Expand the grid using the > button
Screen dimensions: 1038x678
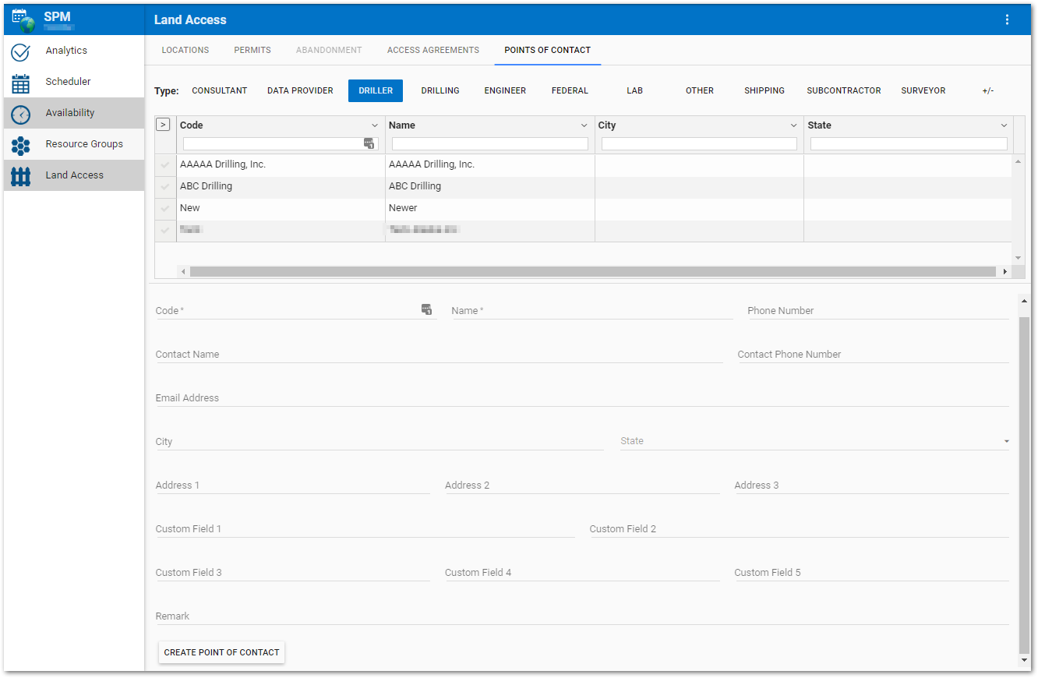pyautogui.click(x=163, y=125)
